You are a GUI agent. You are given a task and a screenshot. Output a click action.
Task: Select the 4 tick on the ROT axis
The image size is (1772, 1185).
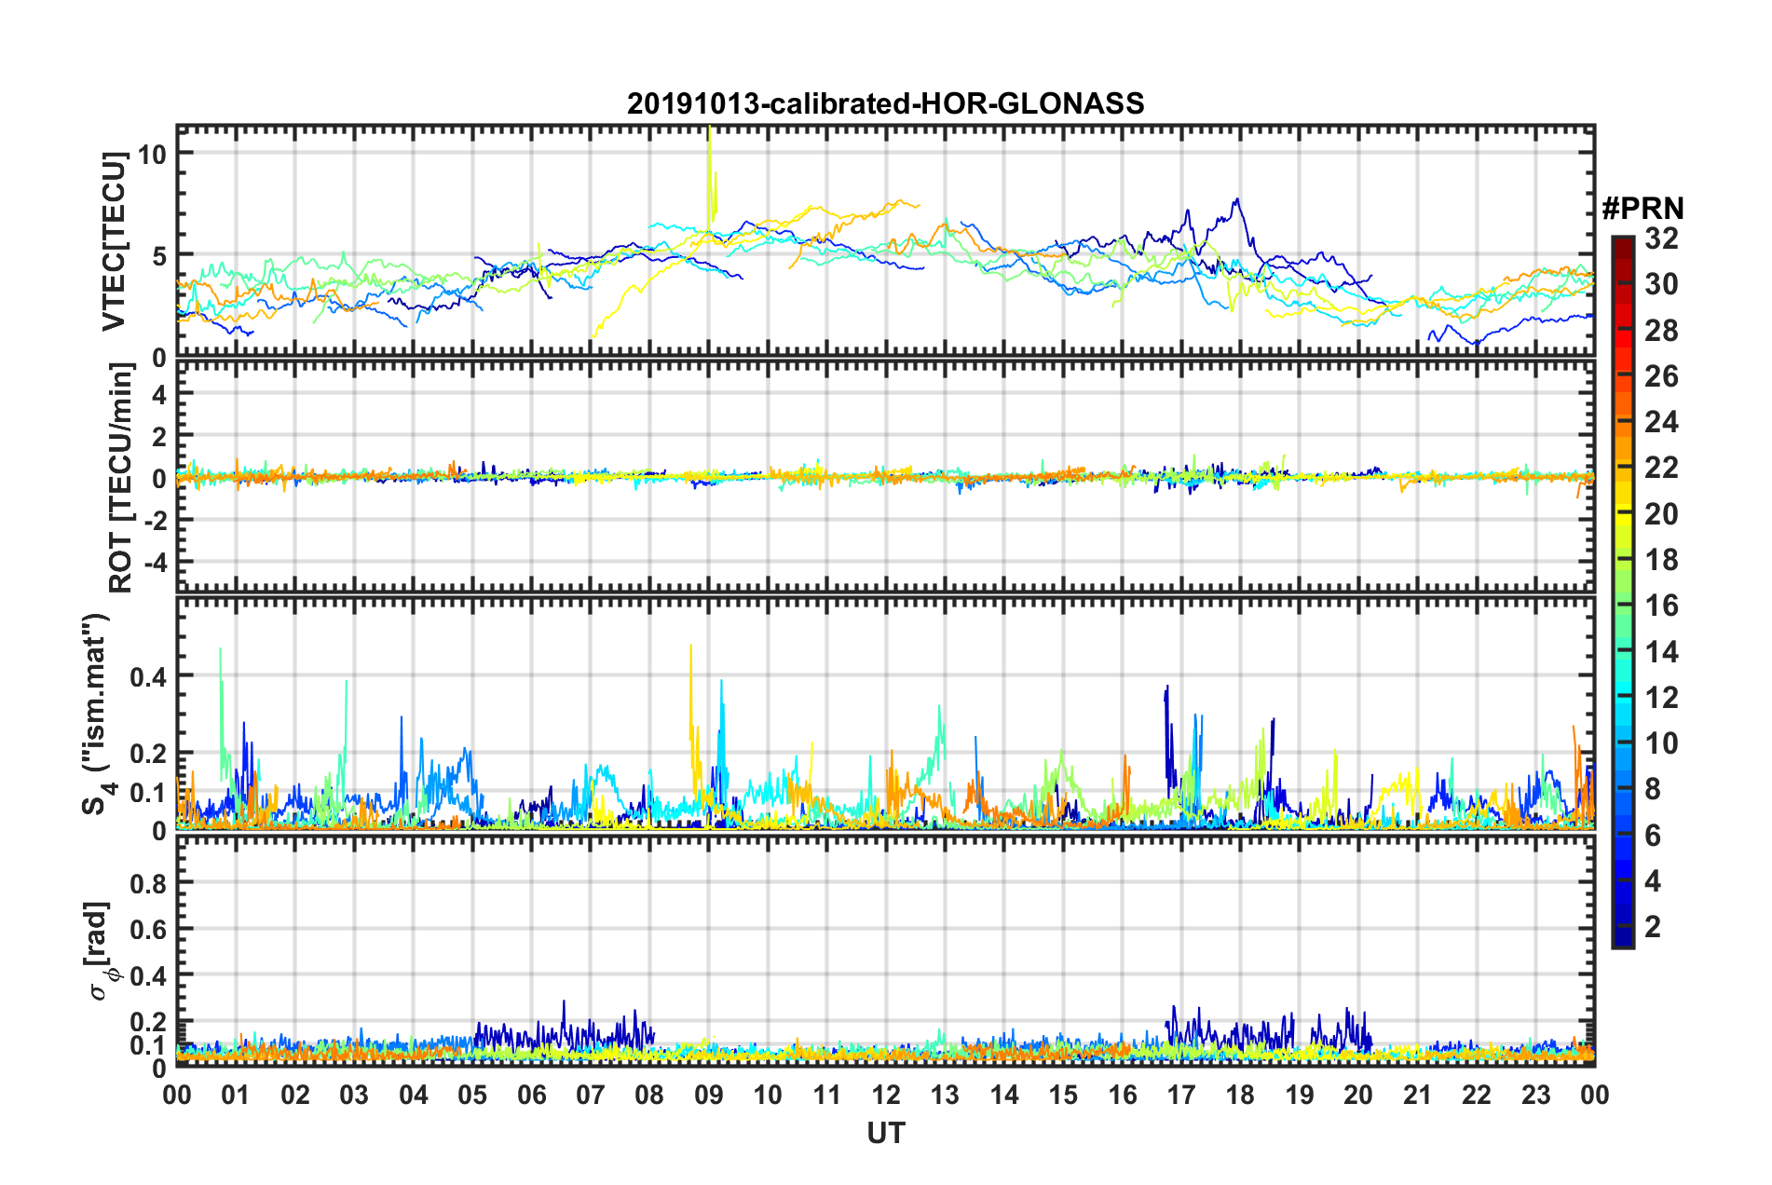[x=159, y=395]
